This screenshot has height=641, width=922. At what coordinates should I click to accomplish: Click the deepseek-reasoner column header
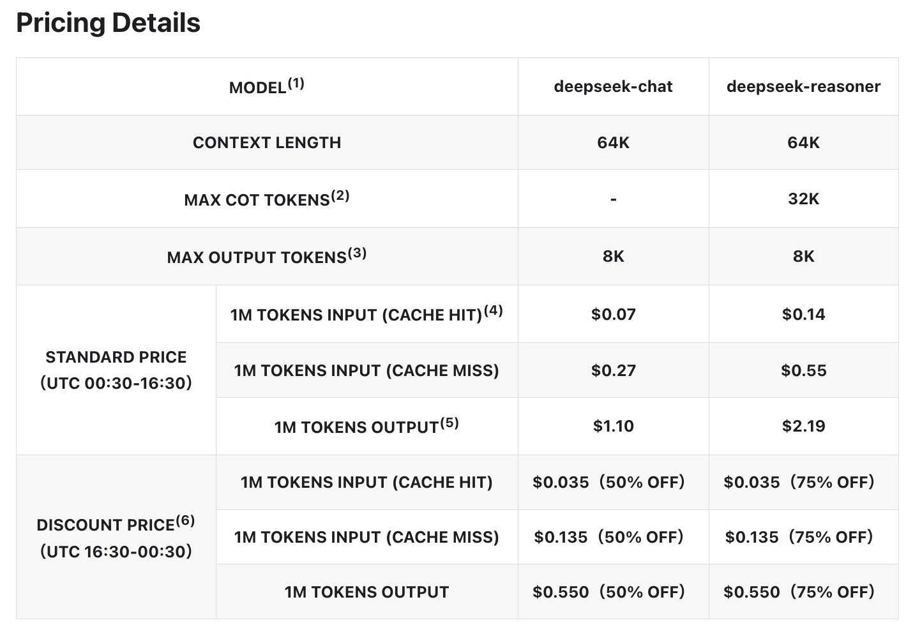tap(803, 86)
